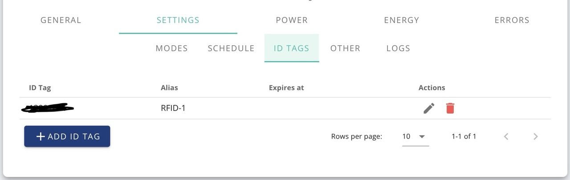The height and width of the screenshot is (180, 570).
Task: Switch to the General tab
Action: tap(61, 20)
